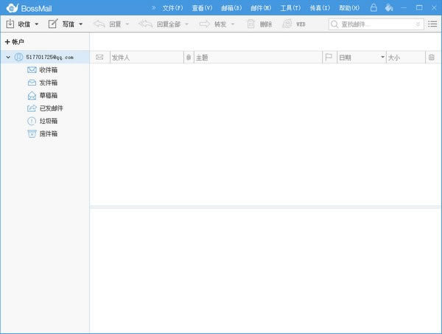Expand the search options chevron

418,24
